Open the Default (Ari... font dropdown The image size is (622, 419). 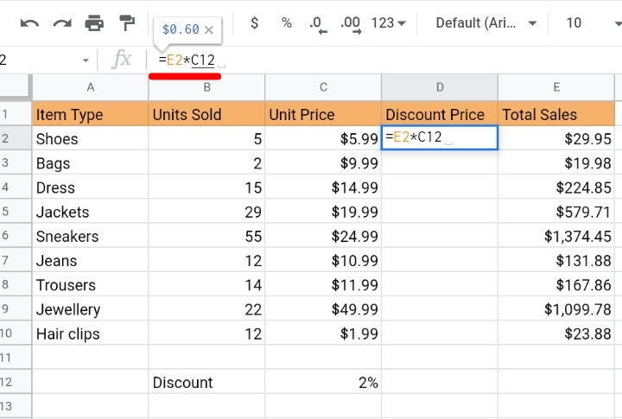[x=486, y=23]
